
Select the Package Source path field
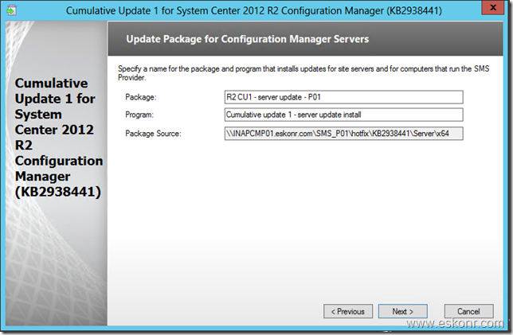tap(343, 134)
